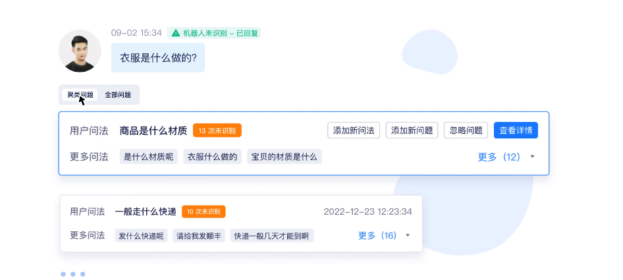Click the 10 次未识别 orange badge
Viewport: 623px width, 280px height.
(x=203, y=211)
